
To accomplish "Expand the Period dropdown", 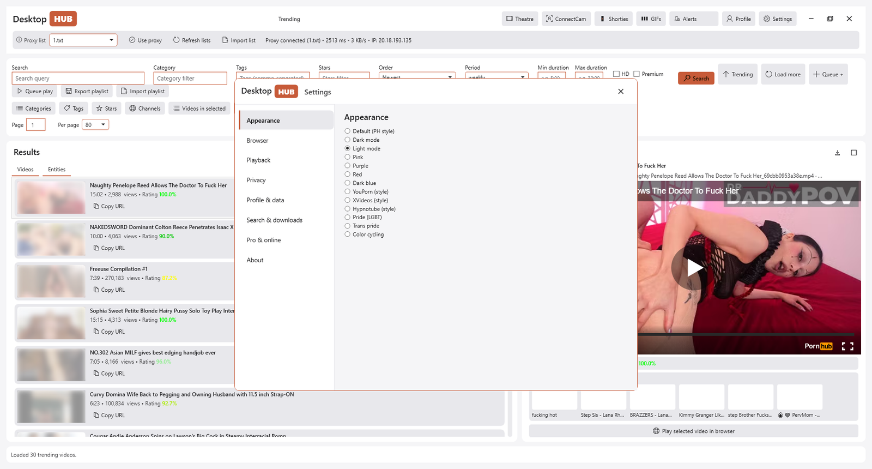I will pos(496,76).
